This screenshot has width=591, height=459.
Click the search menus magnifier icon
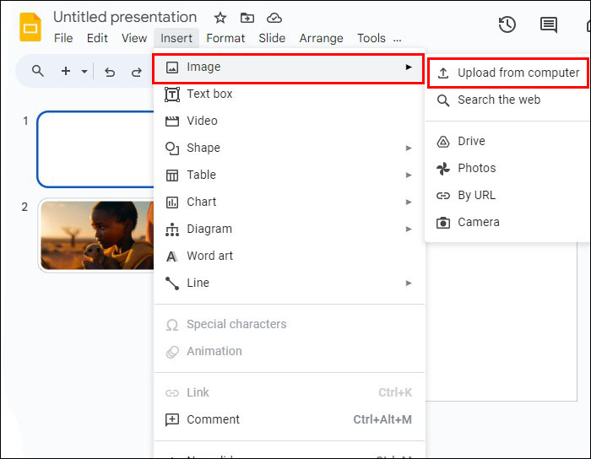(x=38, y=72)
